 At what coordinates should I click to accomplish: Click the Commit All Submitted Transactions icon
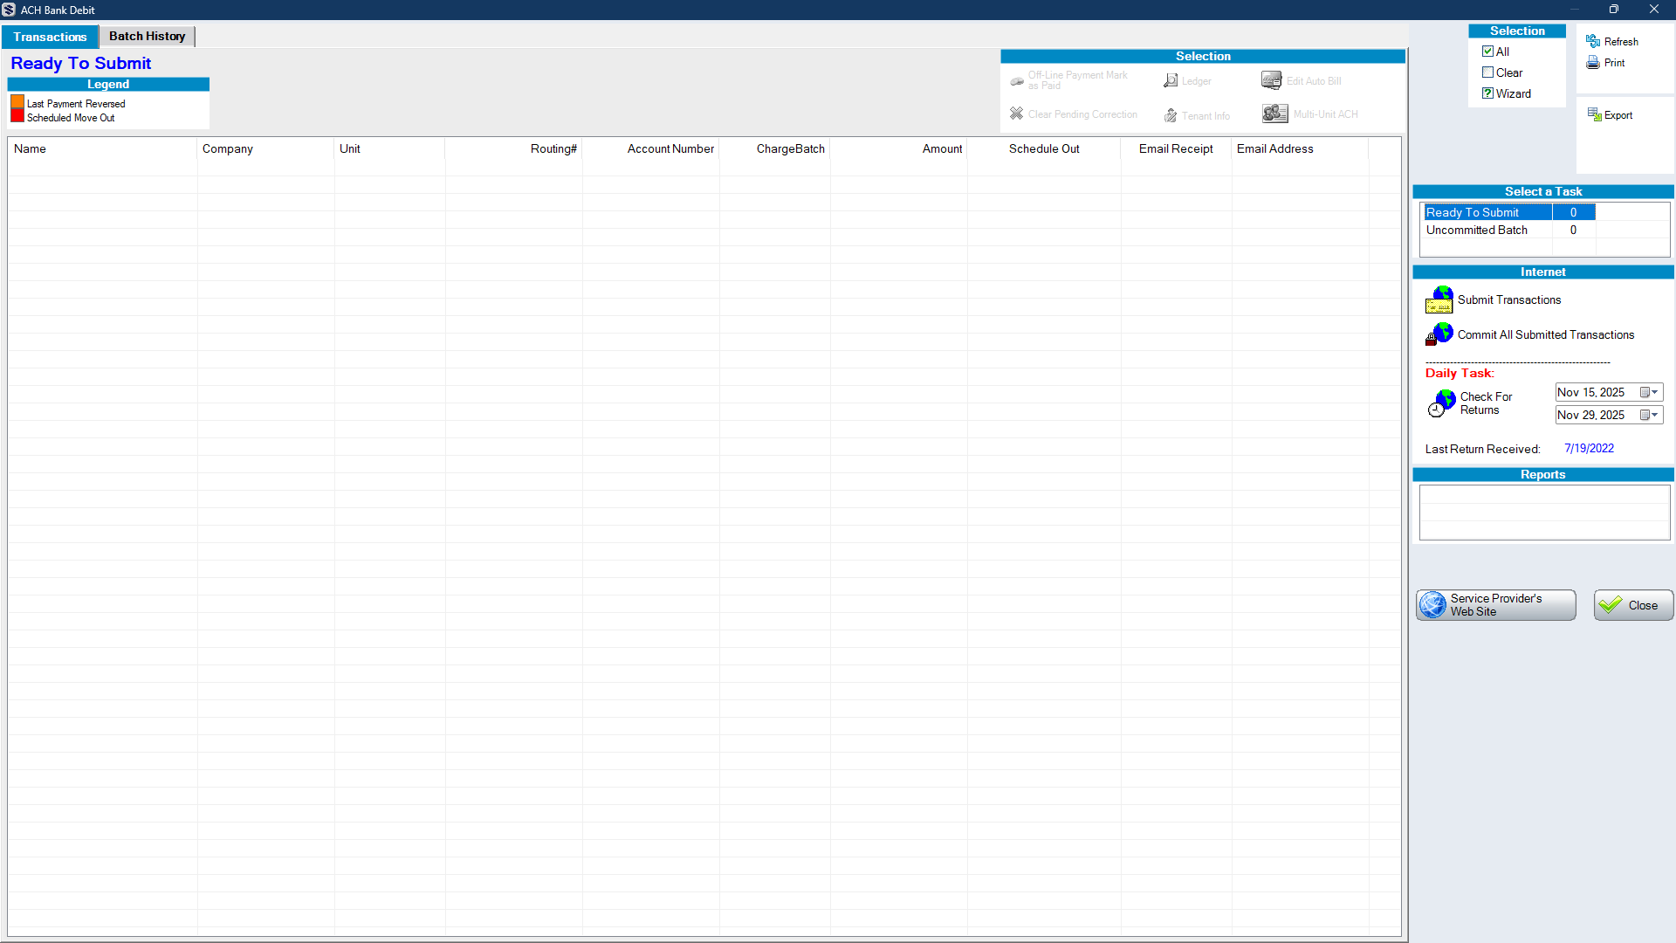pos(1439,334)
